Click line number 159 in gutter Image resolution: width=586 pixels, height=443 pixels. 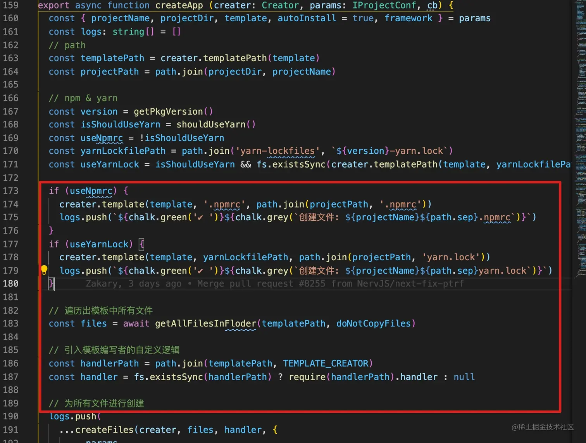tap(10, 5)
